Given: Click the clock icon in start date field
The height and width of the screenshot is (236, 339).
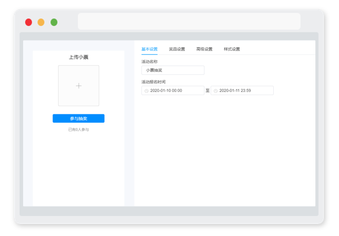Looking at the screenshot, I should click(x=146, y=91).
